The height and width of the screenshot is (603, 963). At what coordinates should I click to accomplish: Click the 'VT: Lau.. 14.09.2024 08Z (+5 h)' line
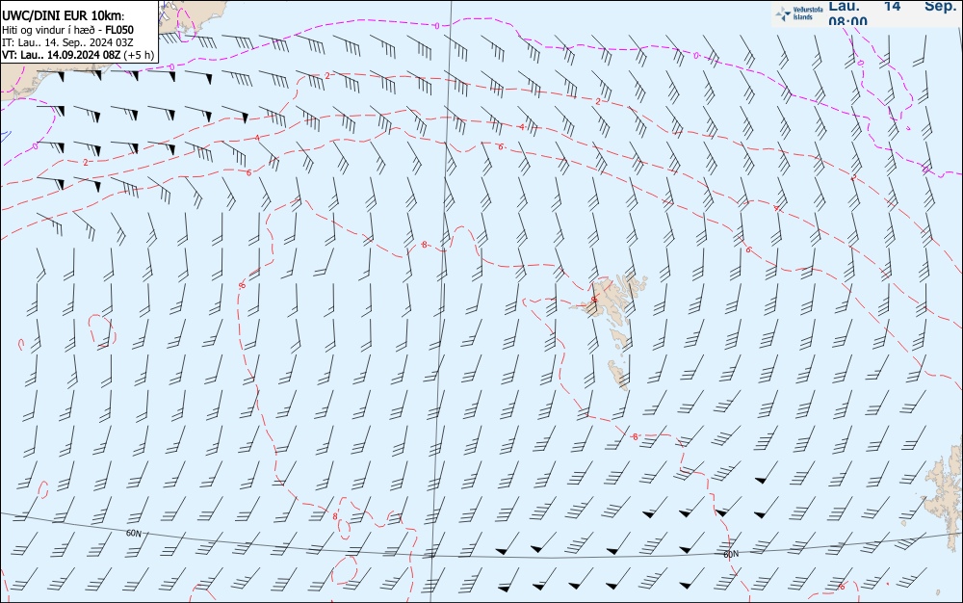(x=78, y=55)
